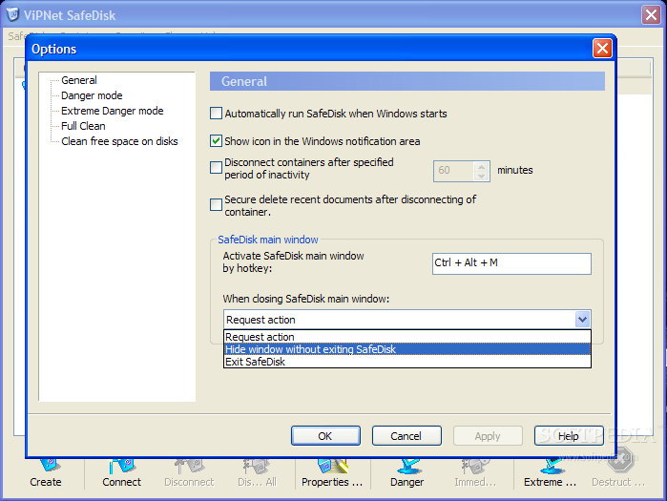Select General in the options tree
Screen dimensions: 667x501
tap(79, 80)
